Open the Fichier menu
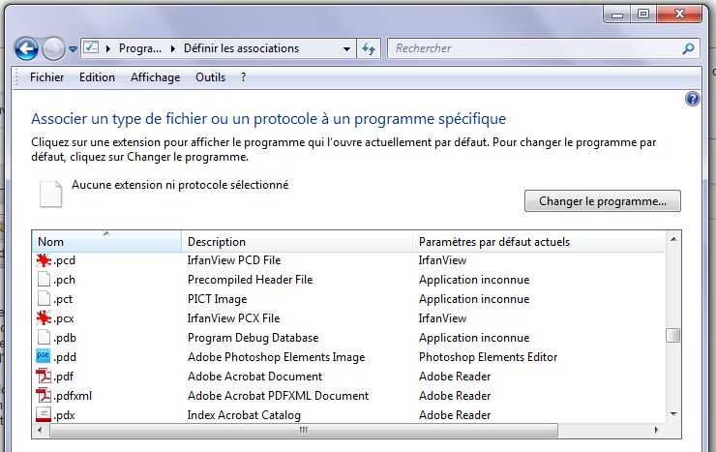 coord(47,77)
